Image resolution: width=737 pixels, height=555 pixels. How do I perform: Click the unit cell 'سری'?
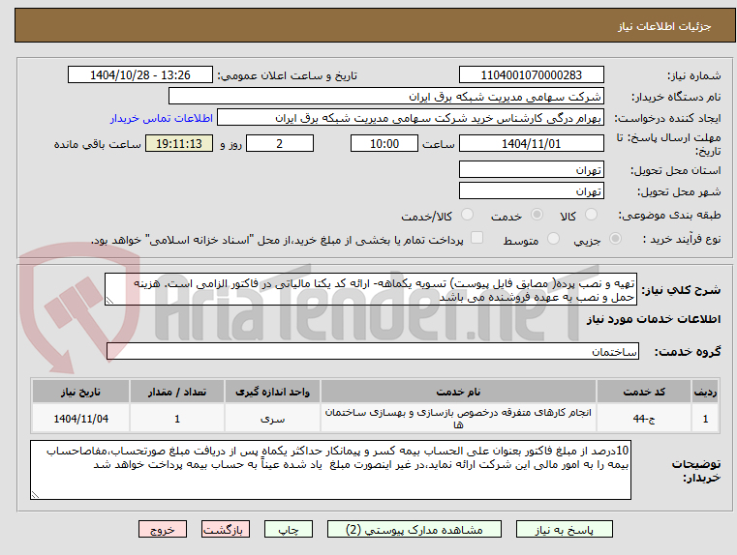[272, 418]
